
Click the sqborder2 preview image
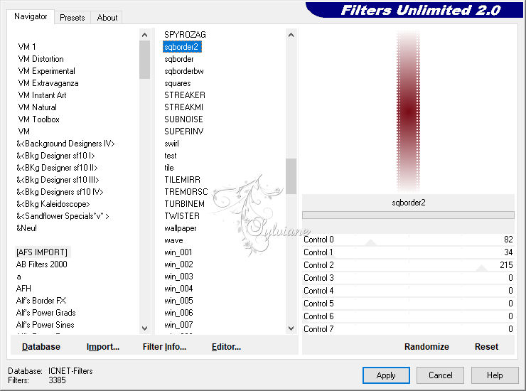(408, 111)
